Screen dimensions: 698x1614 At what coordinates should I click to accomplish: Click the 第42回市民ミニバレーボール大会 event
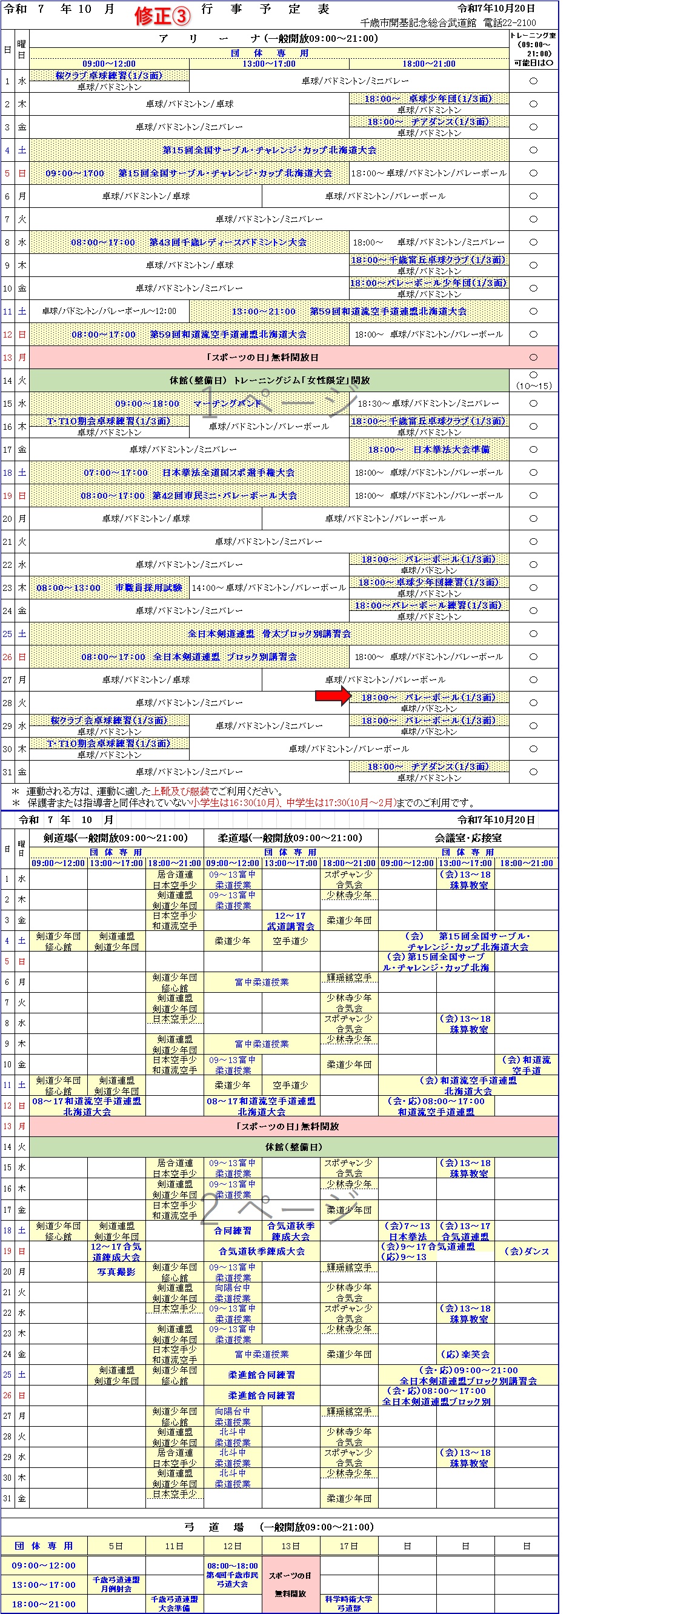point(189,496)
